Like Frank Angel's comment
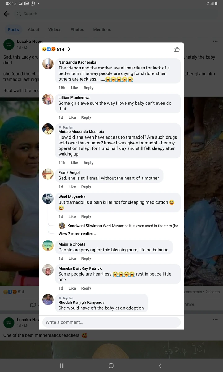 [x=72, y=187]
